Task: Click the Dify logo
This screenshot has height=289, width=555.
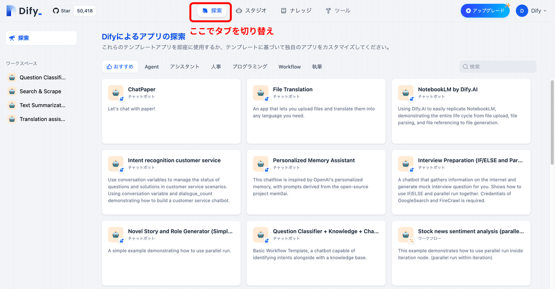Action: 19,10
